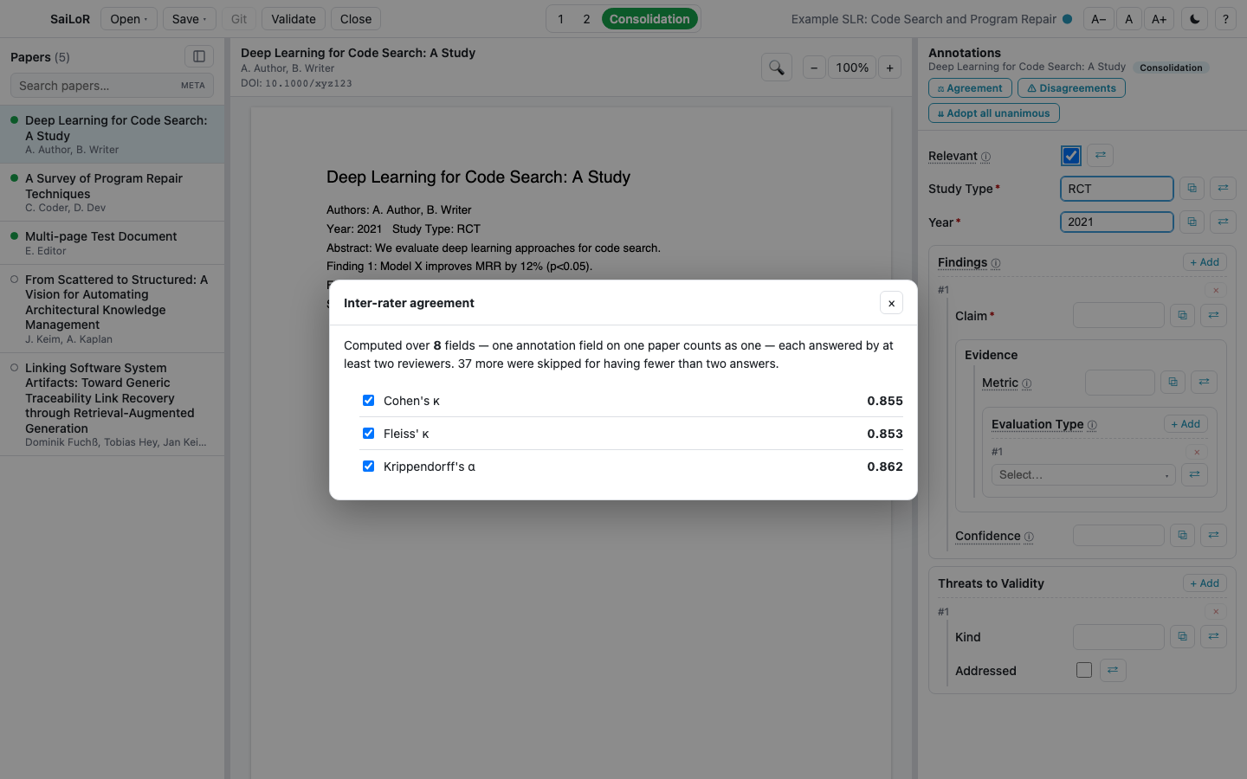Open the Evaluation Type Select dropdown
This screenshot has width=1247, height=779.
click(x=1083, y=474)
